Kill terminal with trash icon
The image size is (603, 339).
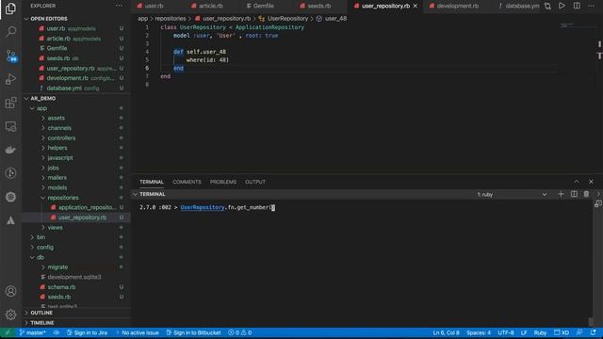(x=586, y=194)
